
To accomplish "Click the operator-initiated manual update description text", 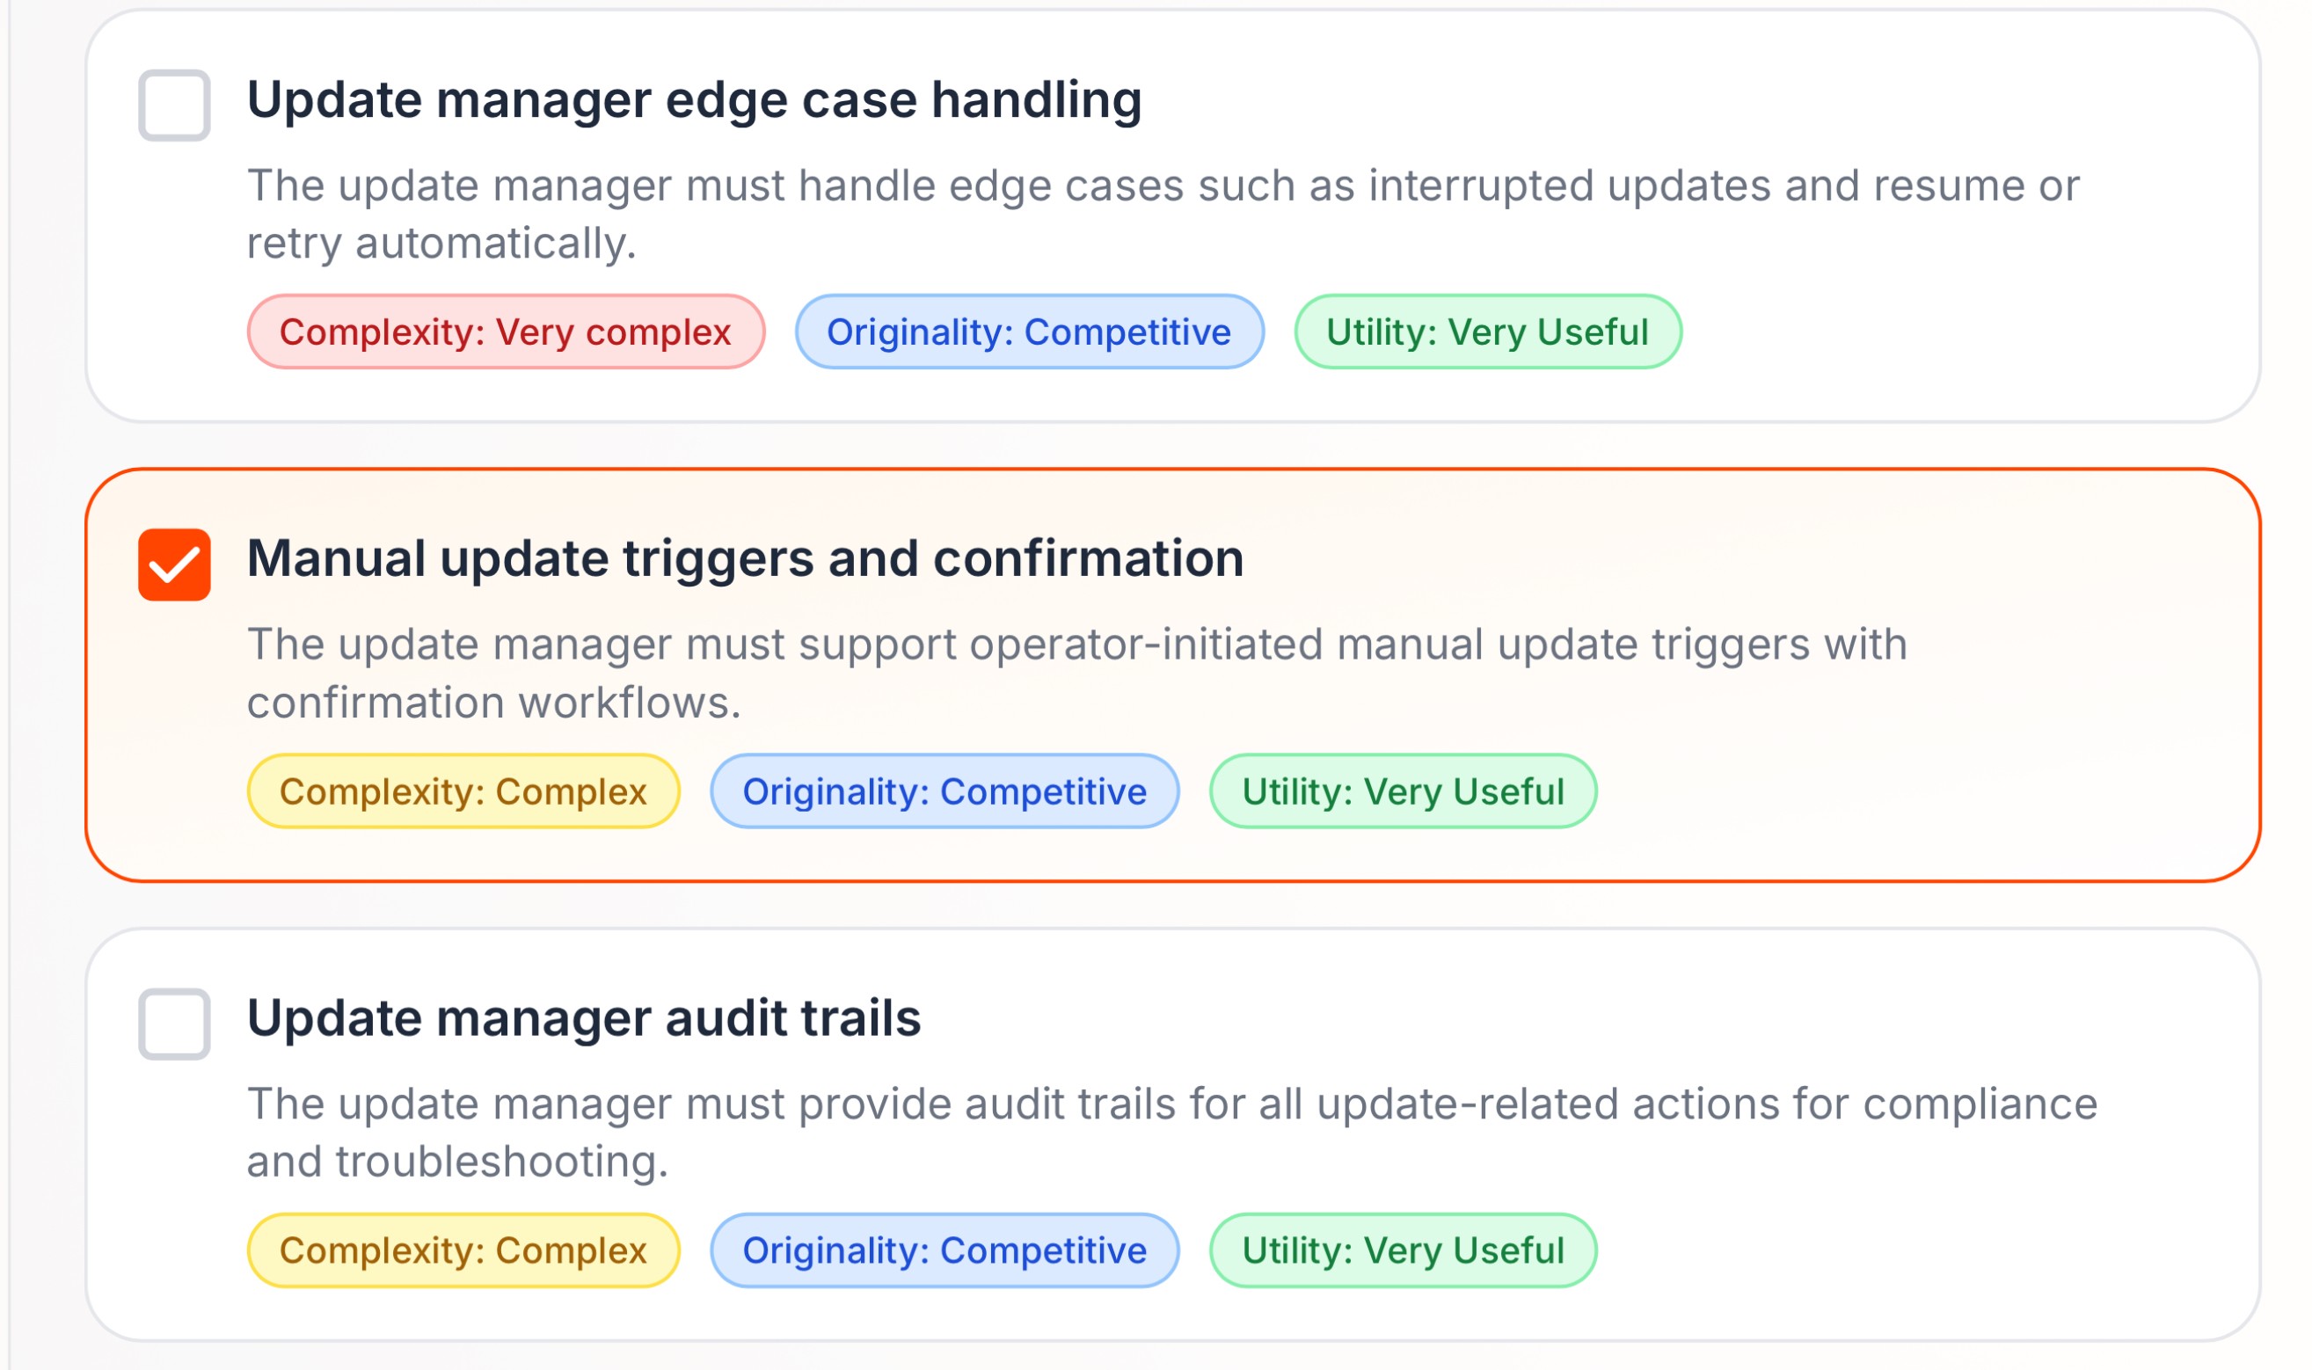I will click(1076, 672).
